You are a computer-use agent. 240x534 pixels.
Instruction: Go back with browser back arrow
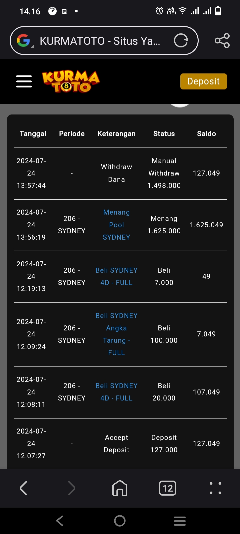[x=24, y=488]
